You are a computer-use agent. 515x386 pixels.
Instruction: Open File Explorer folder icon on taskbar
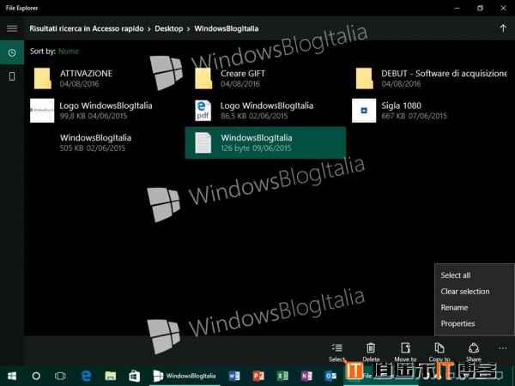[111, 376]
